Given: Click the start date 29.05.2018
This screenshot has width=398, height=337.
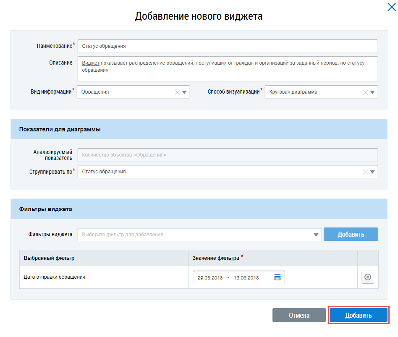Looking at the screenshot, I should (209, 277).
